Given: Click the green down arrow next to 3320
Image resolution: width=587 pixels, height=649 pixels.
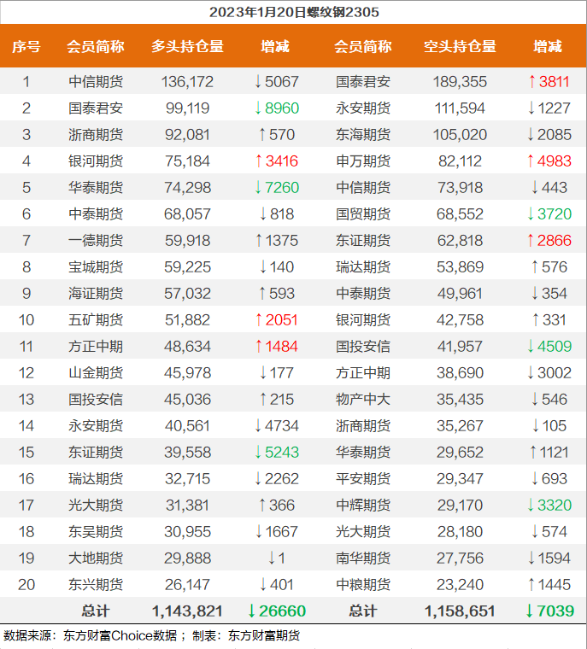Looking at the screenshot, I should tap(532, 506).
